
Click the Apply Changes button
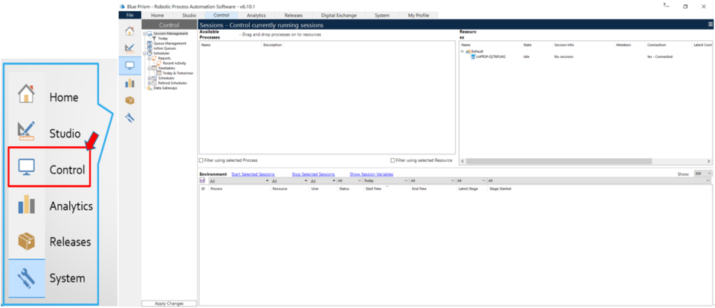tap(169, 304)
